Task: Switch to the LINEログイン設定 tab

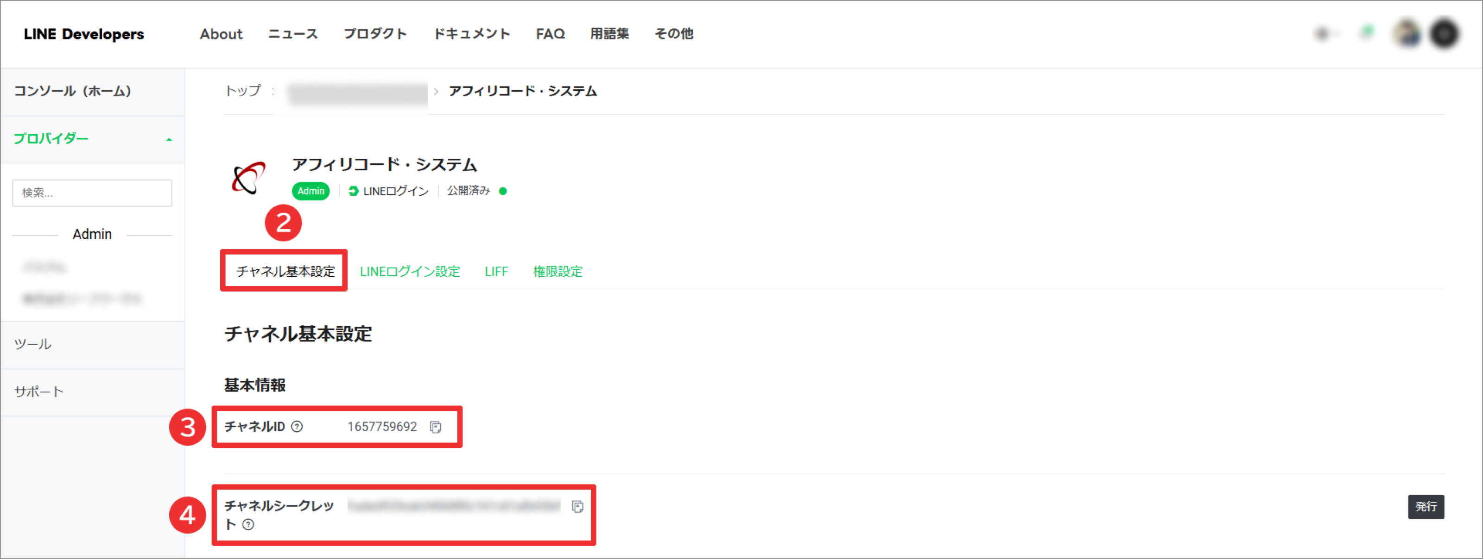Action: tap(410, 272)
